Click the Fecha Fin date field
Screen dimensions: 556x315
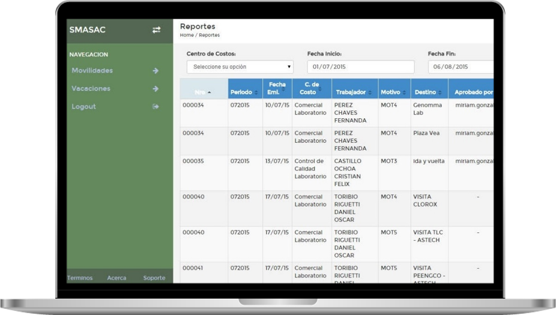coord(460,67)
